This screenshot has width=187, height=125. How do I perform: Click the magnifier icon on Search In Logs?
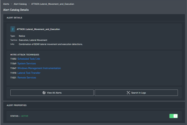point(128,93)
